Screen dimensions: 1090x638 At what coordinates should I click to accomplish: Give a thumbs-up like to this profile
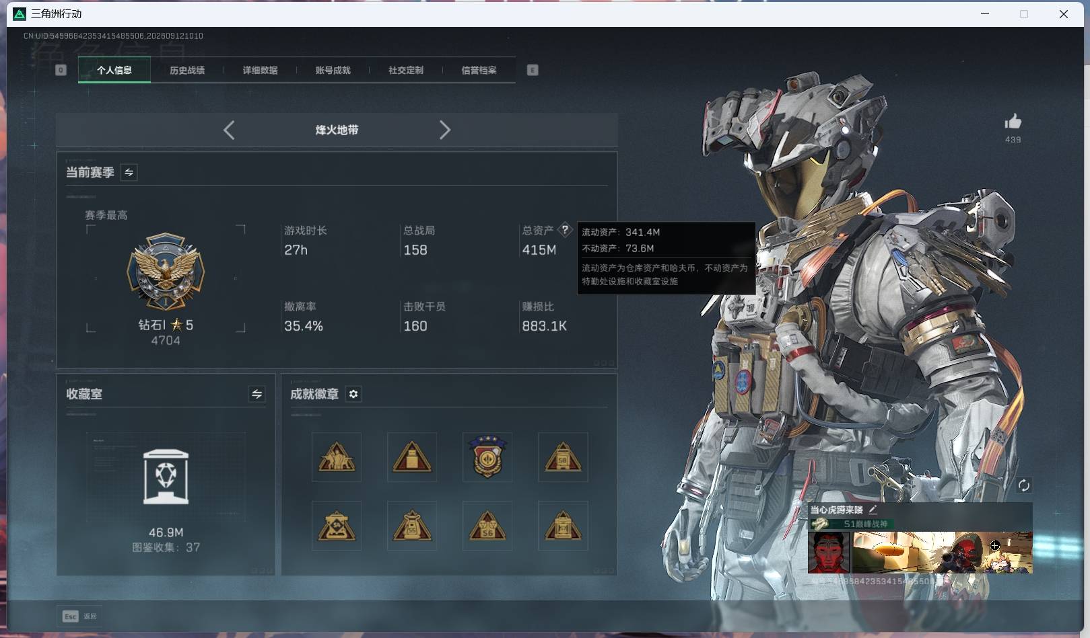[x=1013, y=121]
